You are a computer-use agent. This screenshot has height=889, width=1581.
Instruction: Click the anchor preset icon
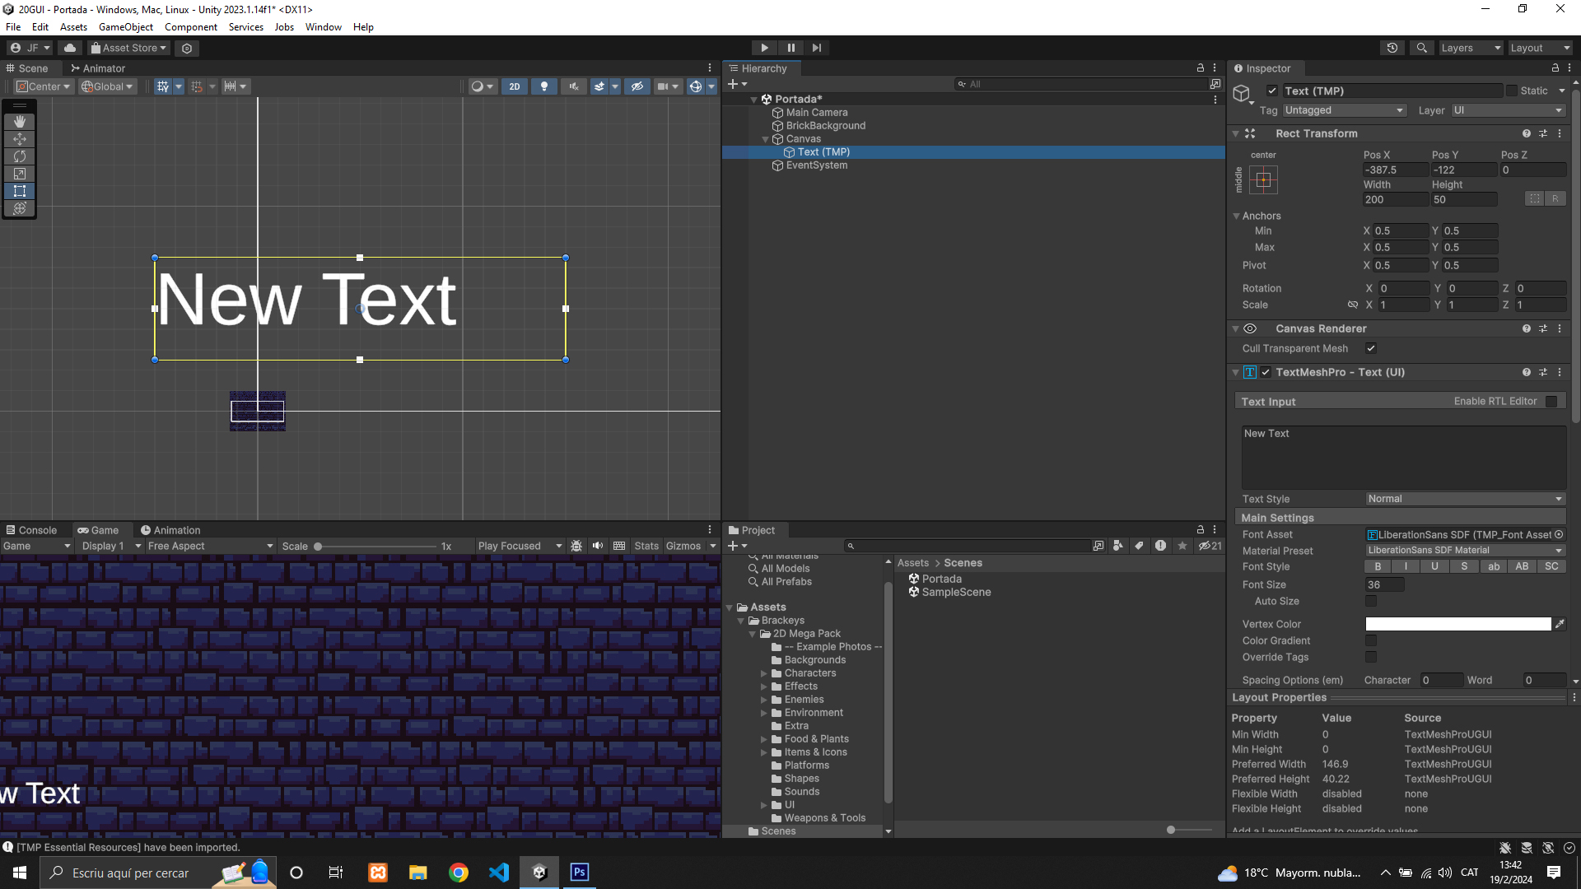click(x=1263, y=179)
